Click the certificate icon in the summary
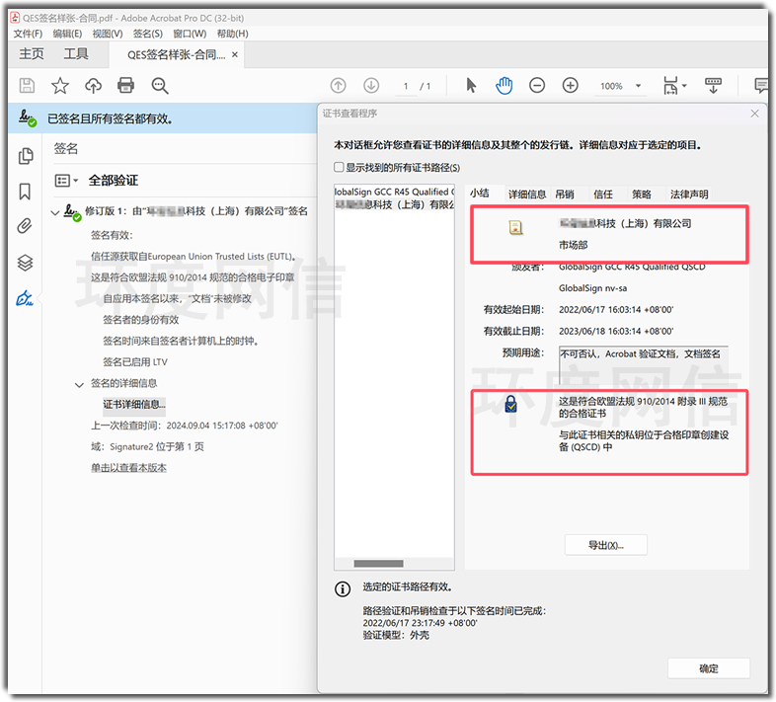776x702 pixels. 515,228
